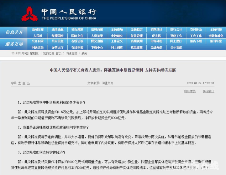The image size is (226, 175).
Task: Open 网上展厅 link
Action: coord(176,41)
